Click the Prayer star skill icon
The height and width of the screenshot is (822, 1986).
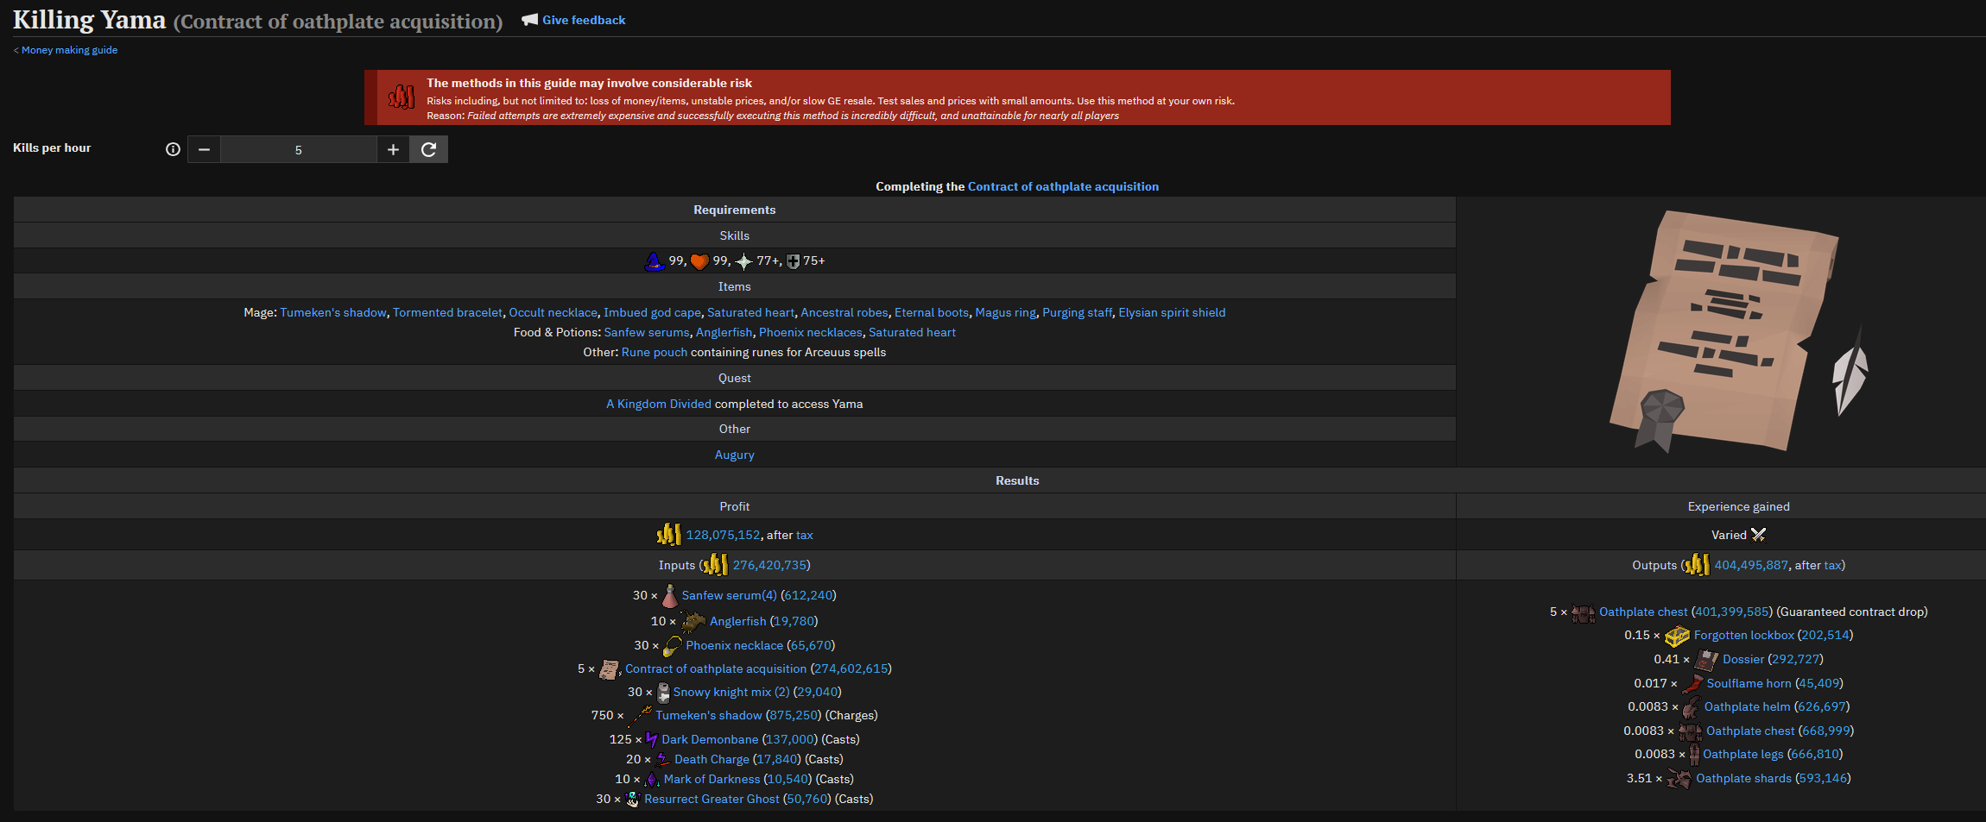pos(743,261)
